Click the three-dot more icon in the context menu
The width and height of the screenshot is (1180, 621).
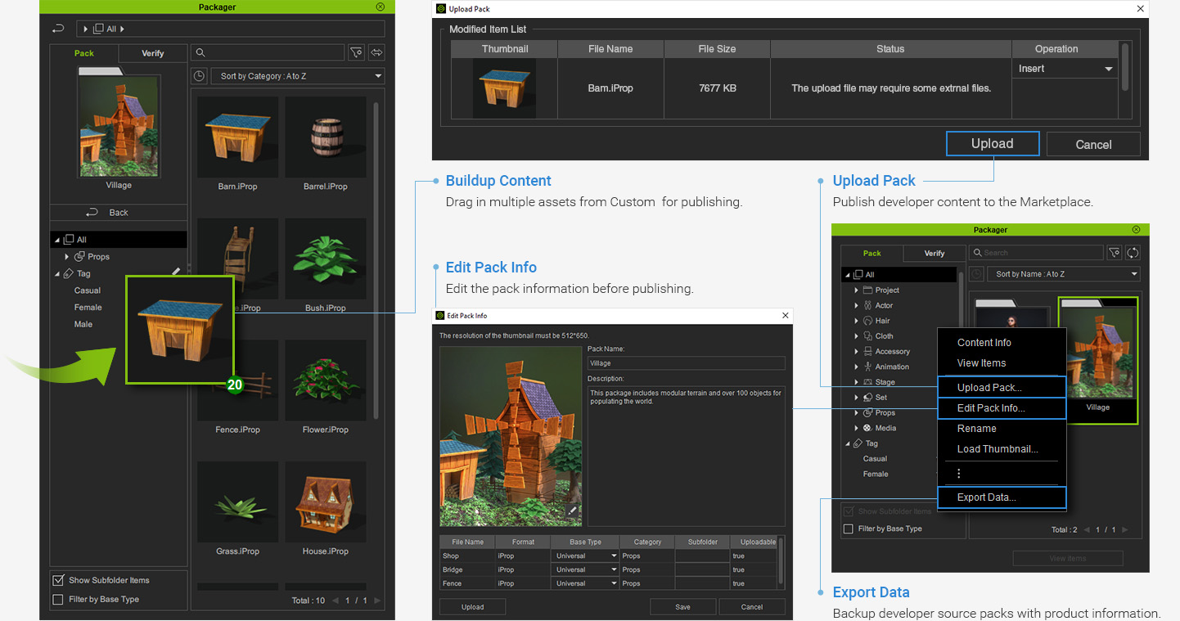coord(958,473)
